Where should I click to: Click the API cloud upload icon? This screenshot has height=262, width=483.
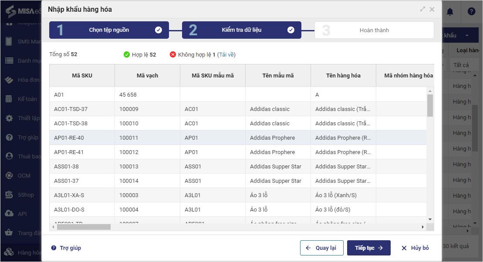tap(9, 214)
